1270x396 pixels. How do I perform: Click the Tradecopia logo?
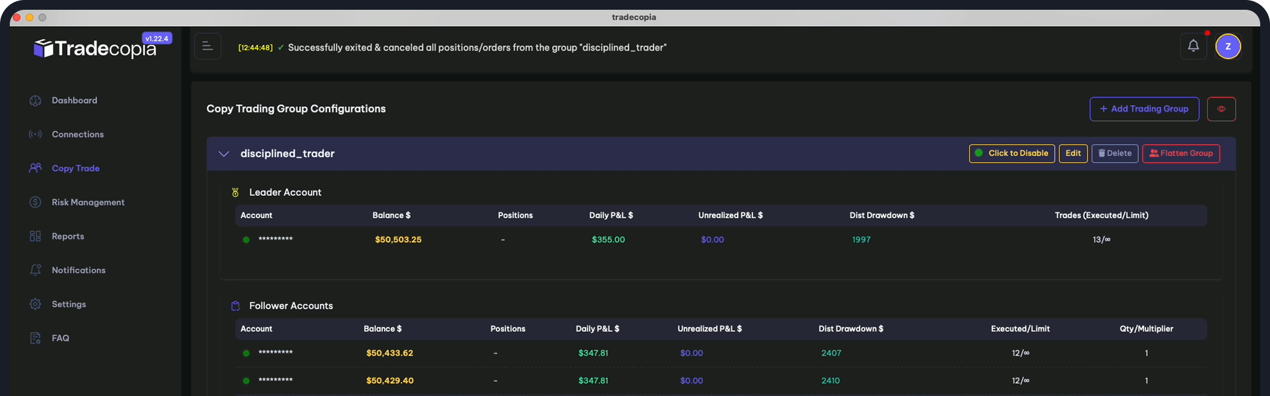(95, 48)
